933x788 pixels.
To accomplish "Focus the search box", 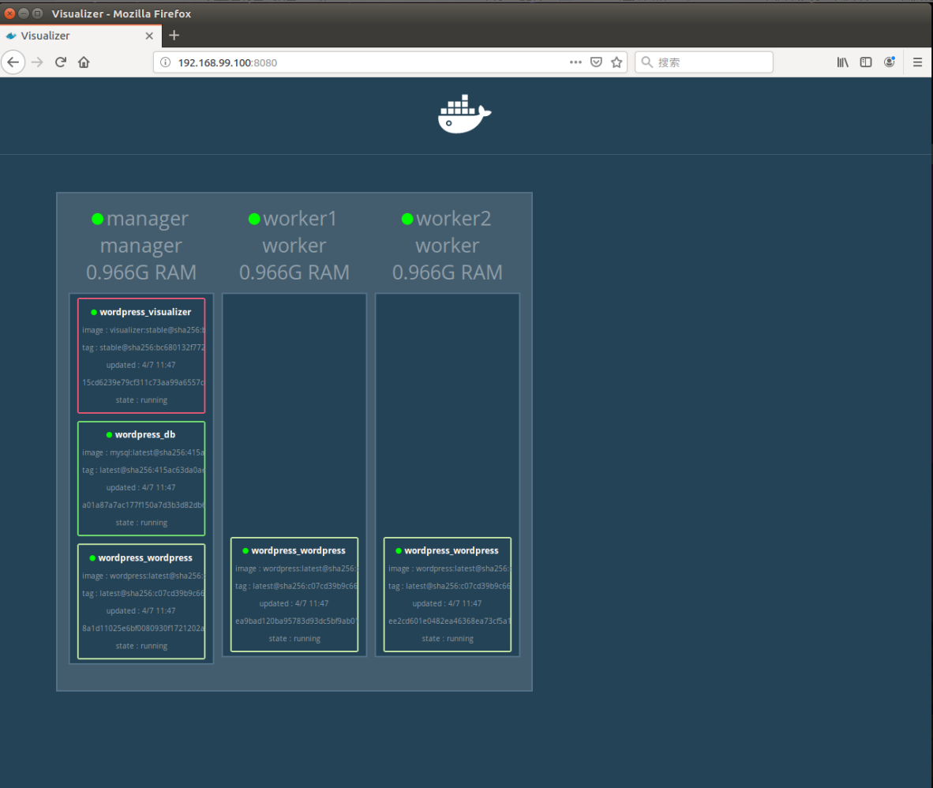I will [704, 62].
